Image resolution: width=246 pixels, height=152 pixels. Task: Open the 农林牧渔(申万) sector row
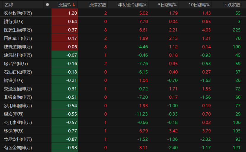pyautogui.click(x=18, y=13)
